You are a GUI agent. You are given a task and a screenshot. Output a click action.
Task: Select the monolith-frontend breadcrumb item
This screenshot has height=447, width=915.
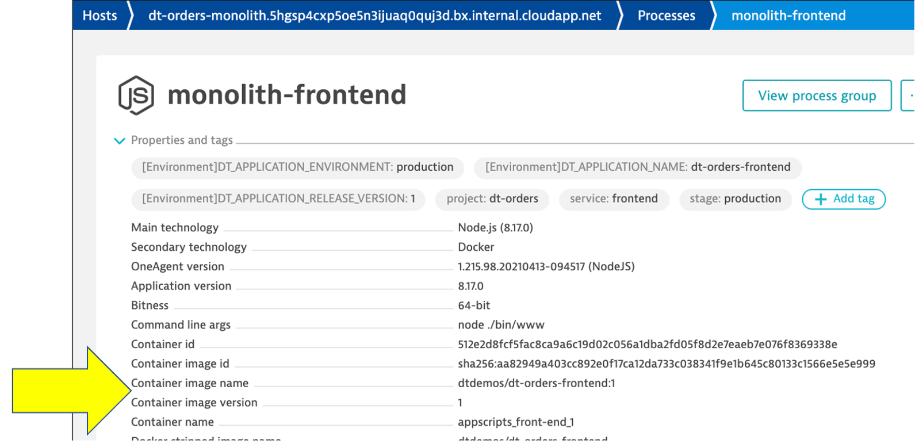tap(788, 16)
